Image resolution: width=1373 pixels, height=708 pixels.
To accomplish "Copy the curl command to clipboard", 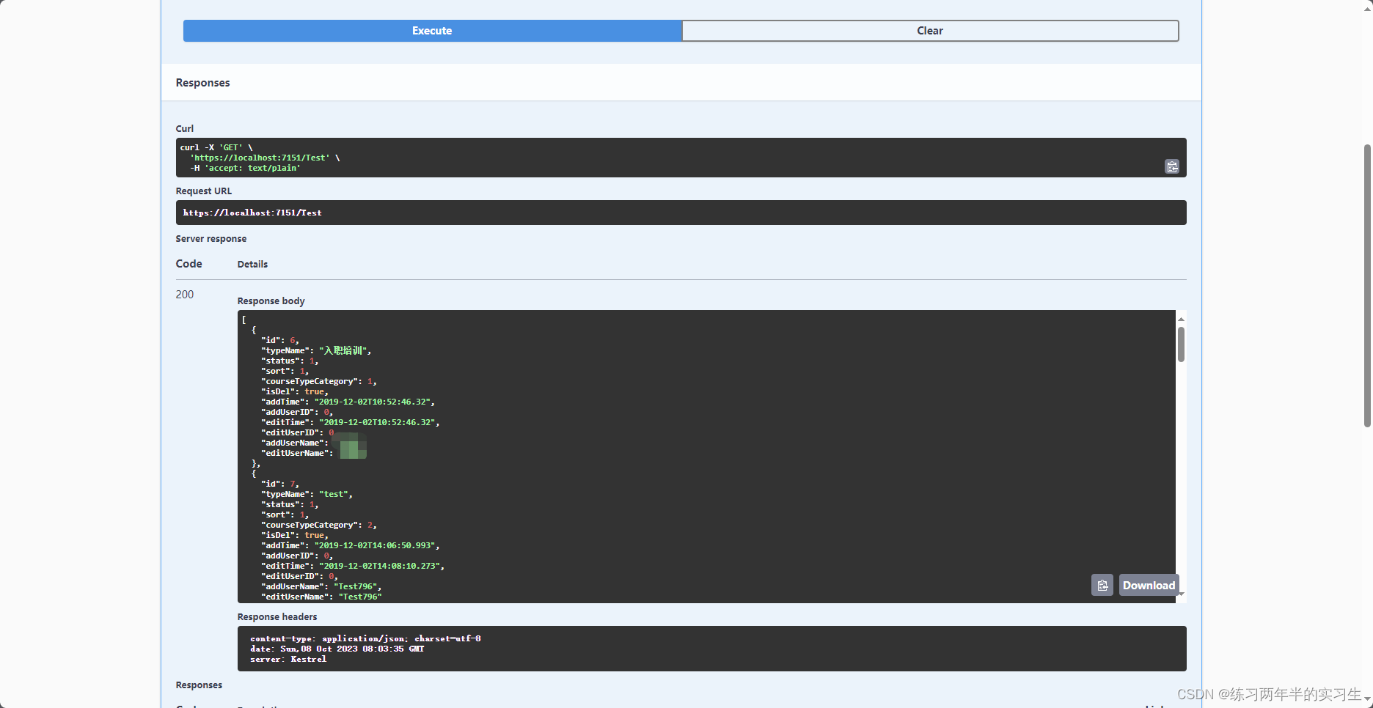I will [1172, 166].
